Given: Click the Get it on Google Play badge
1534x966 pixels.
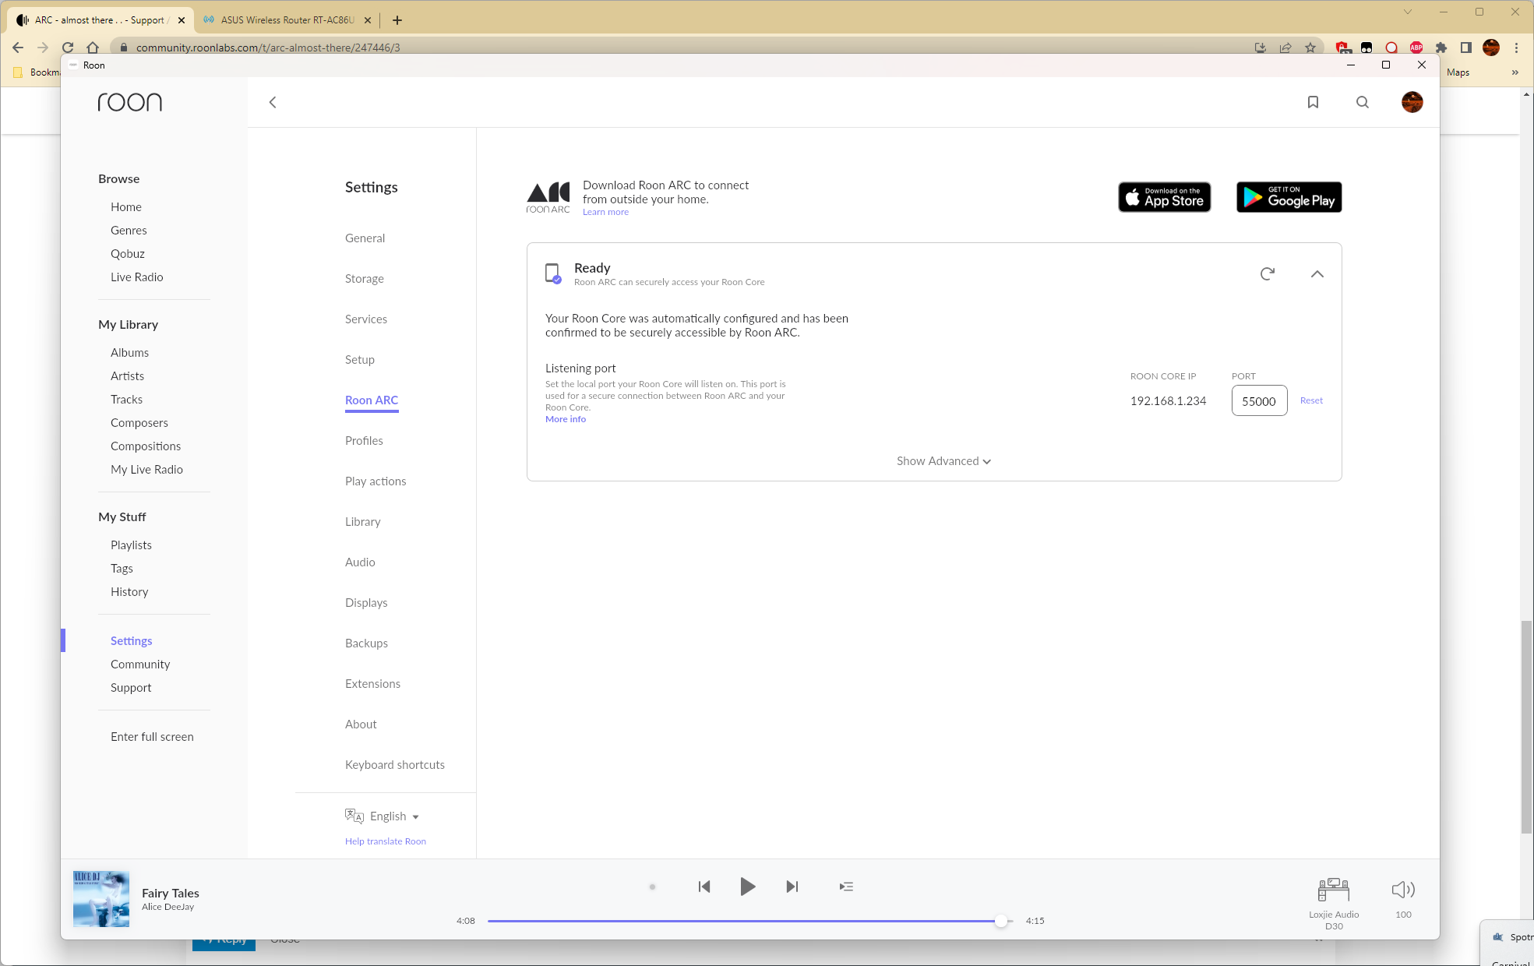Looking at the screenshot, I should click(x=1289, y=197).
